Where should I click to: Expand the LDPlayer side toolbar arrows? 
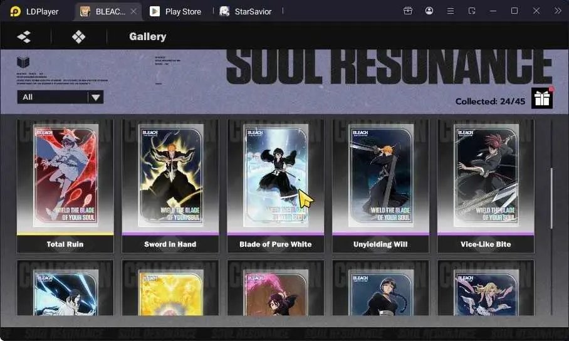[558, 11]
